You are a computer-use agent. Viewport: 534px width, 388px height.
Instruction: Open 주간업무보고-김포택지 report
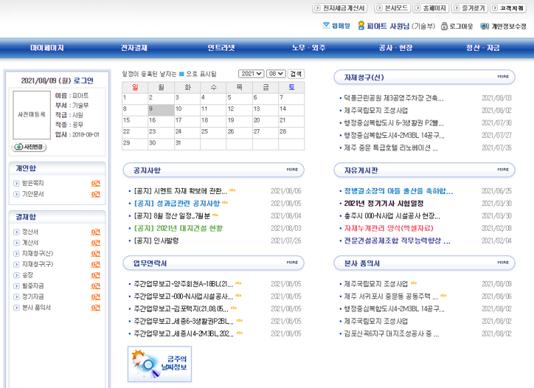coord(181,309)
